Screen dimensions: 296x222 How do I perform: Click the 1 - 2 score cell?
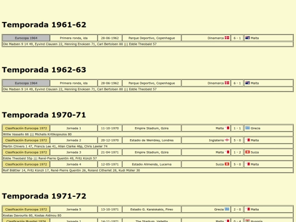(237, 152)
